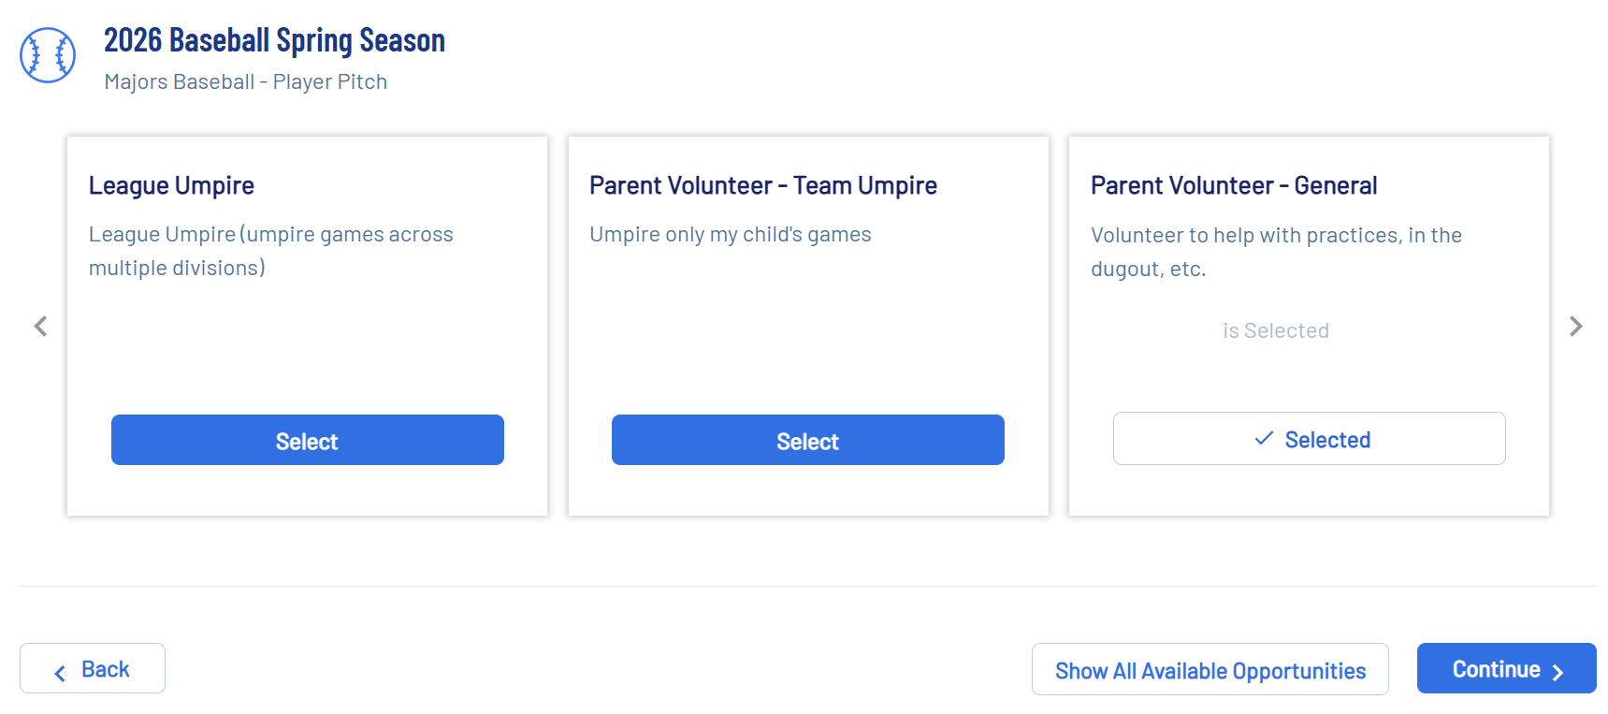Click the baseball icon beside season title

click(48, 55)
